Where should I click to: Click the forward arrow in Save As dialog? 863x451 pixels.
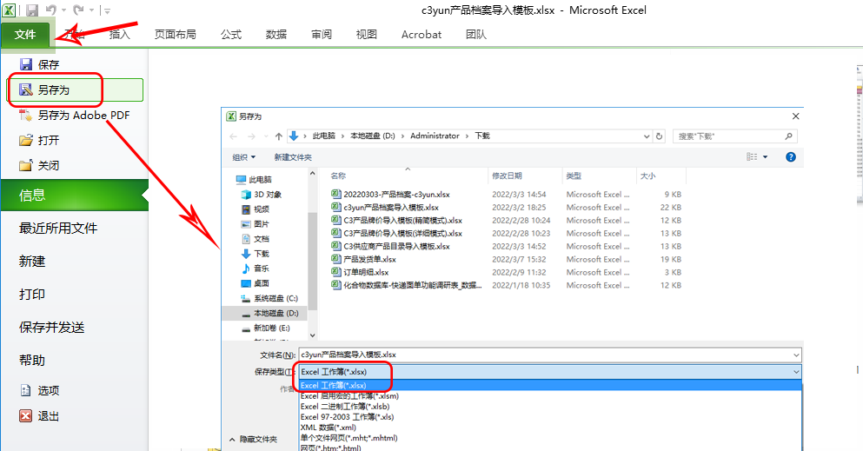pyautogui.click(x=251, y=136)
